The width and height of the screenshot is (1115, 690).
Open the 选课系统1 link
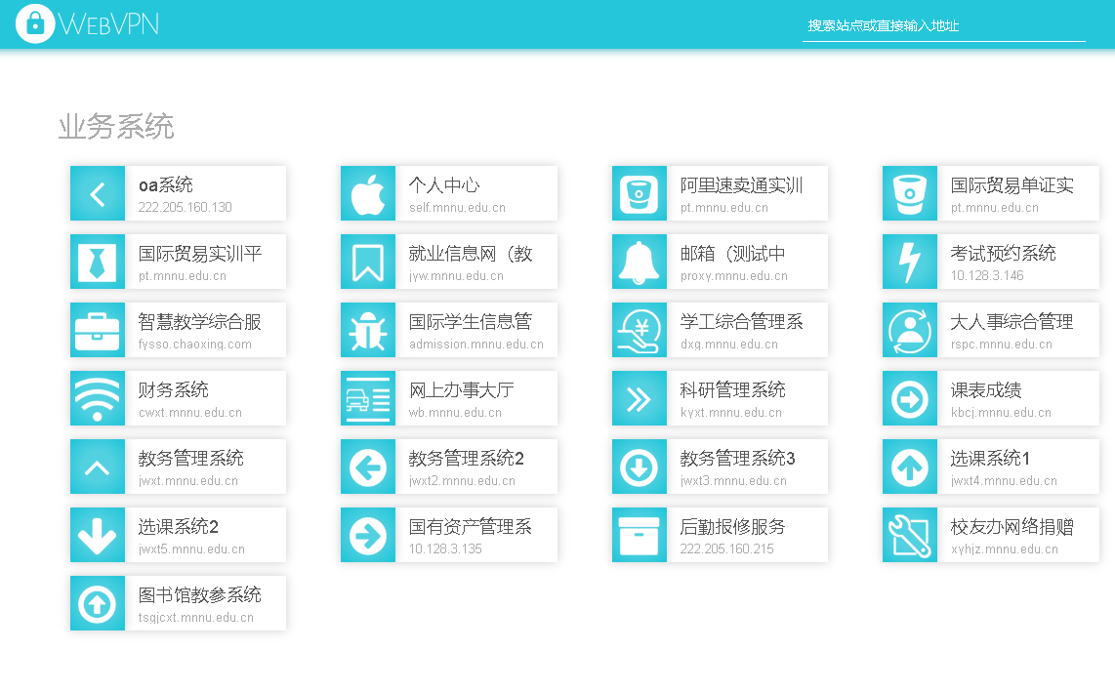point(990,460)
